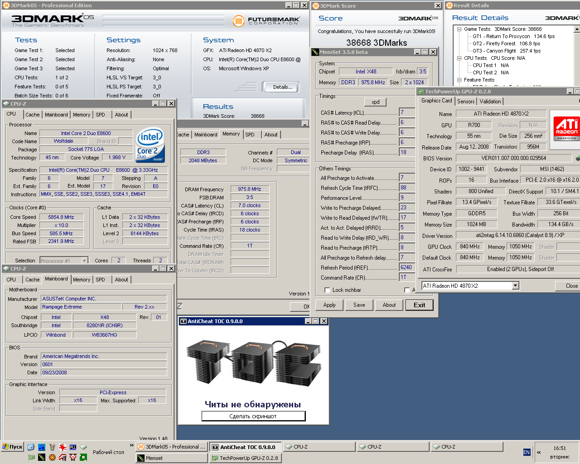This screenshot has width=580, height=464.
Task: Click the Save button in MemSet
Action: tap(359, 305)
